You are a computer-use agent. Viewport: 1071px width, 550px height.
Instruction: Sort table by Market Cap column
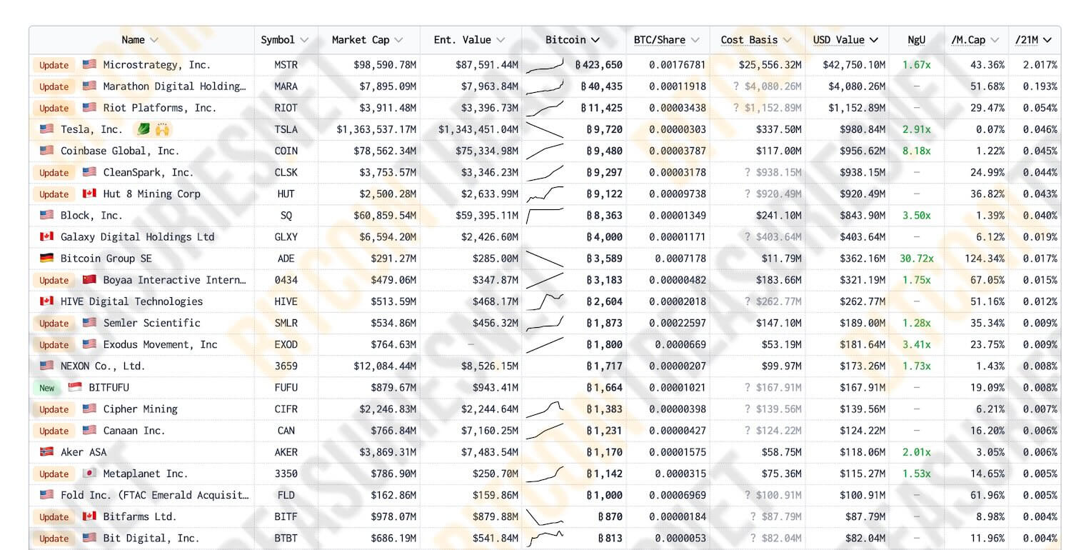tap(367, 40)
